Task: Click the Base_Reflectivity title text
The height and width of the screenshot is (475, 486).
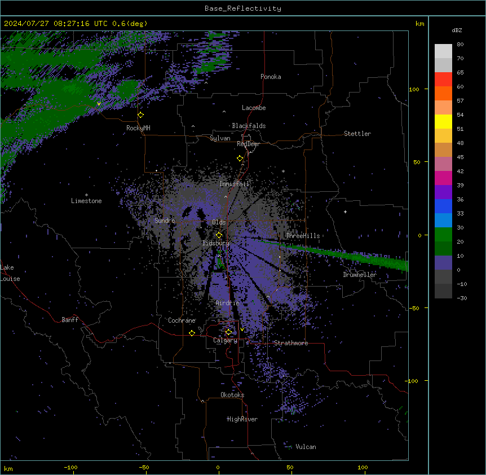Action: pos(243,8)
